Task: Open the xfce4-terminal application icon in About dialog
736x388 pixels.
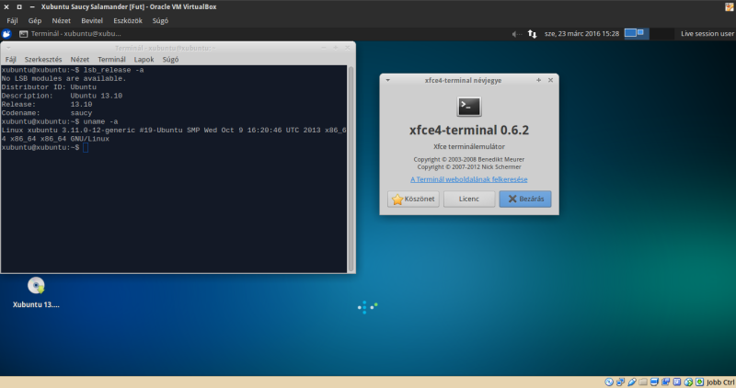Action: [x=469, y=107]
